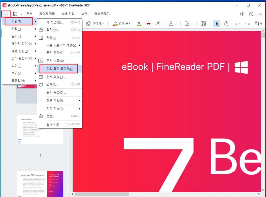Click the undo arrow
Viewport: 266px width, 197px height.
(x=238, y=24)
